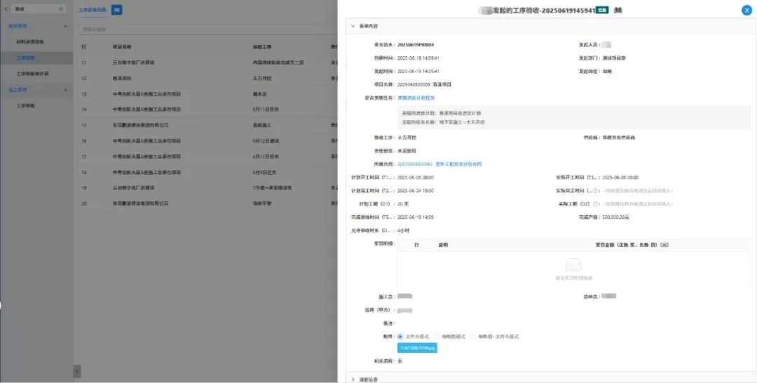Click the sidebar back arrow icon
757x383 pixels.
tap(7, 8)
